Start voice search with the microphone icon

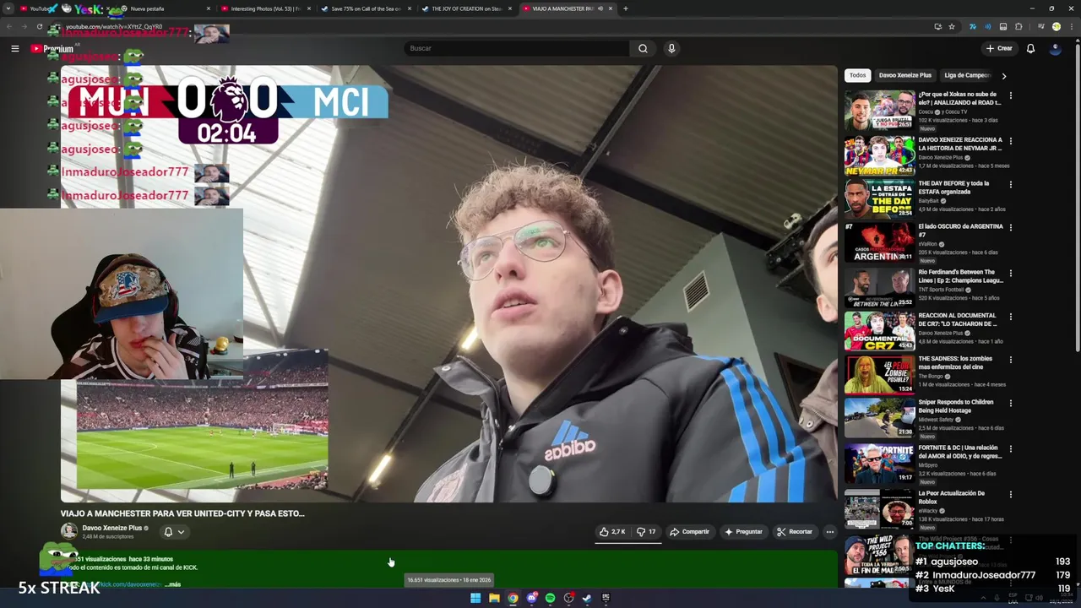pyautogui.click(x=671, y=48)
